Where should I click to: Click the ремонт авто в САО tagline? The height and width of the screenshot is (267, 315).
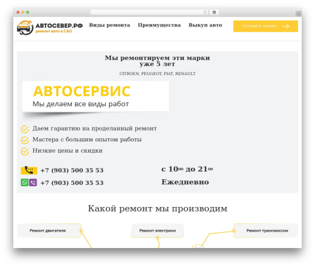pyautogui.click(x=54, y=31)
